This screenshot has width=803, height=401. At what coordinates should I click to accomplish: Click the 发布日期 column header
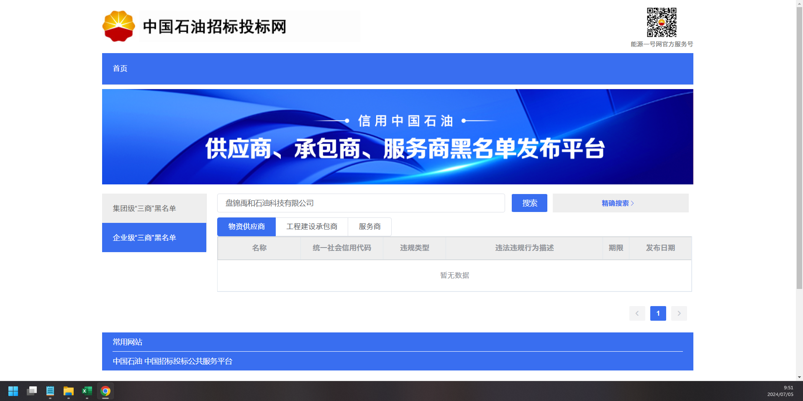click(660, 248)
